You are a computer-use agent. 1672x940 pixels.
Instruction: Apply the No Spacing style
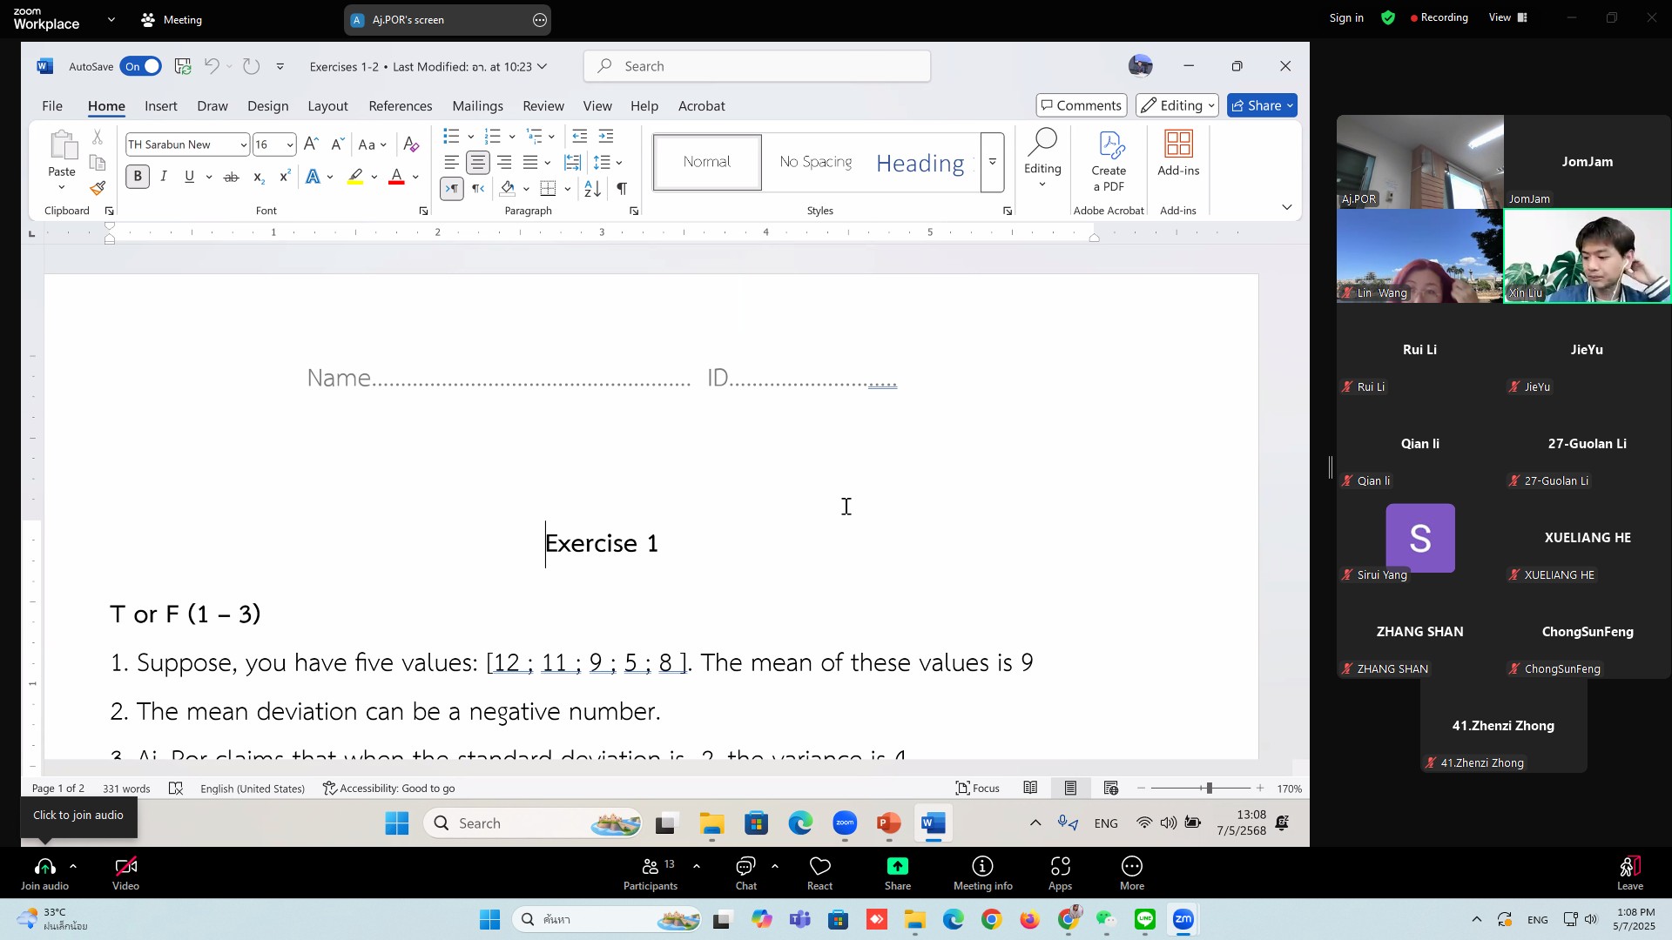pyautogui.click(x=816, y=162)
